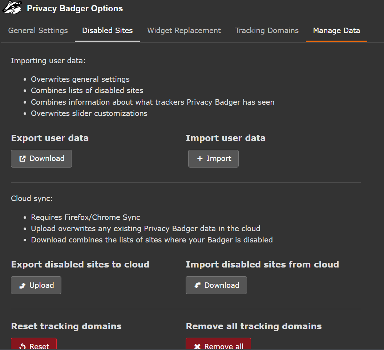Go to the Tracking Domains tab
The image size is (384, 350).
pyautogui.click(x=267, y=31)
